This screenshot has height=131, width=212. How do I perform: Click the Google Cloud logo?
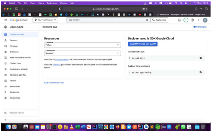coord(19,20)
